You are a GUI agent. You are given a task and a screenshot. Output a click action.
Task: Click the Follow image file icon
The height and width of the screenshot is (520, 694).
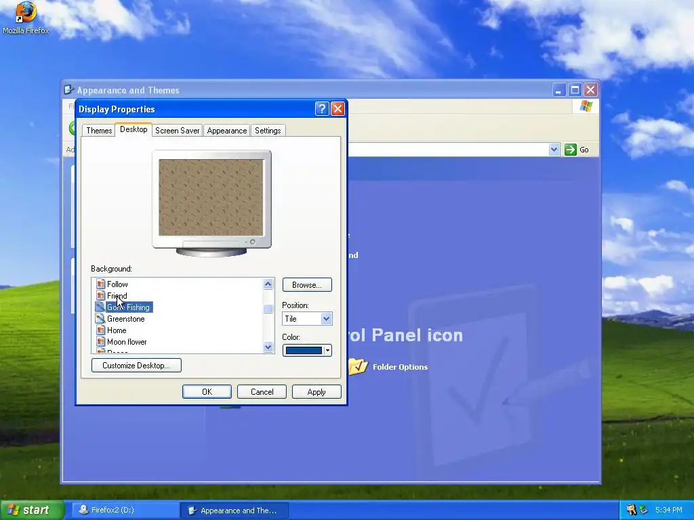point(100,284)
